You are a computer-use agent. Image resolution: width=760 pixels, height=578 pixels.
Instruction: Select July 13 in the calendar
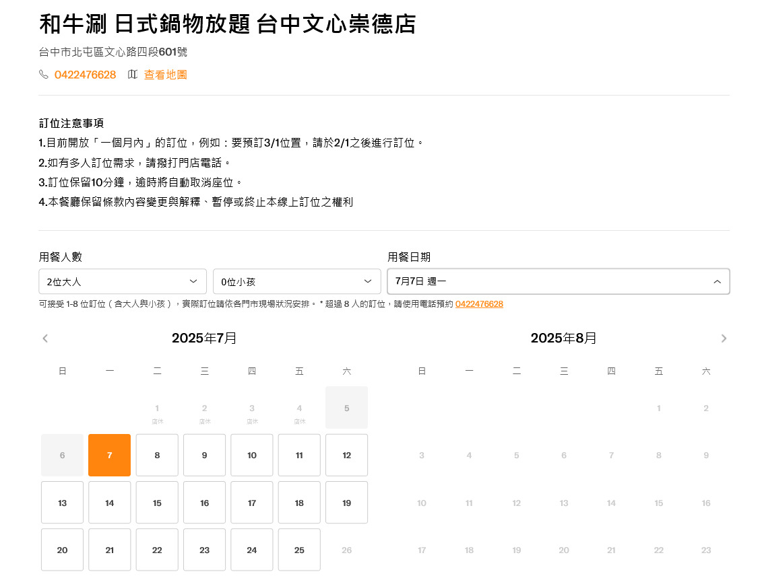[x=63, y=503]
